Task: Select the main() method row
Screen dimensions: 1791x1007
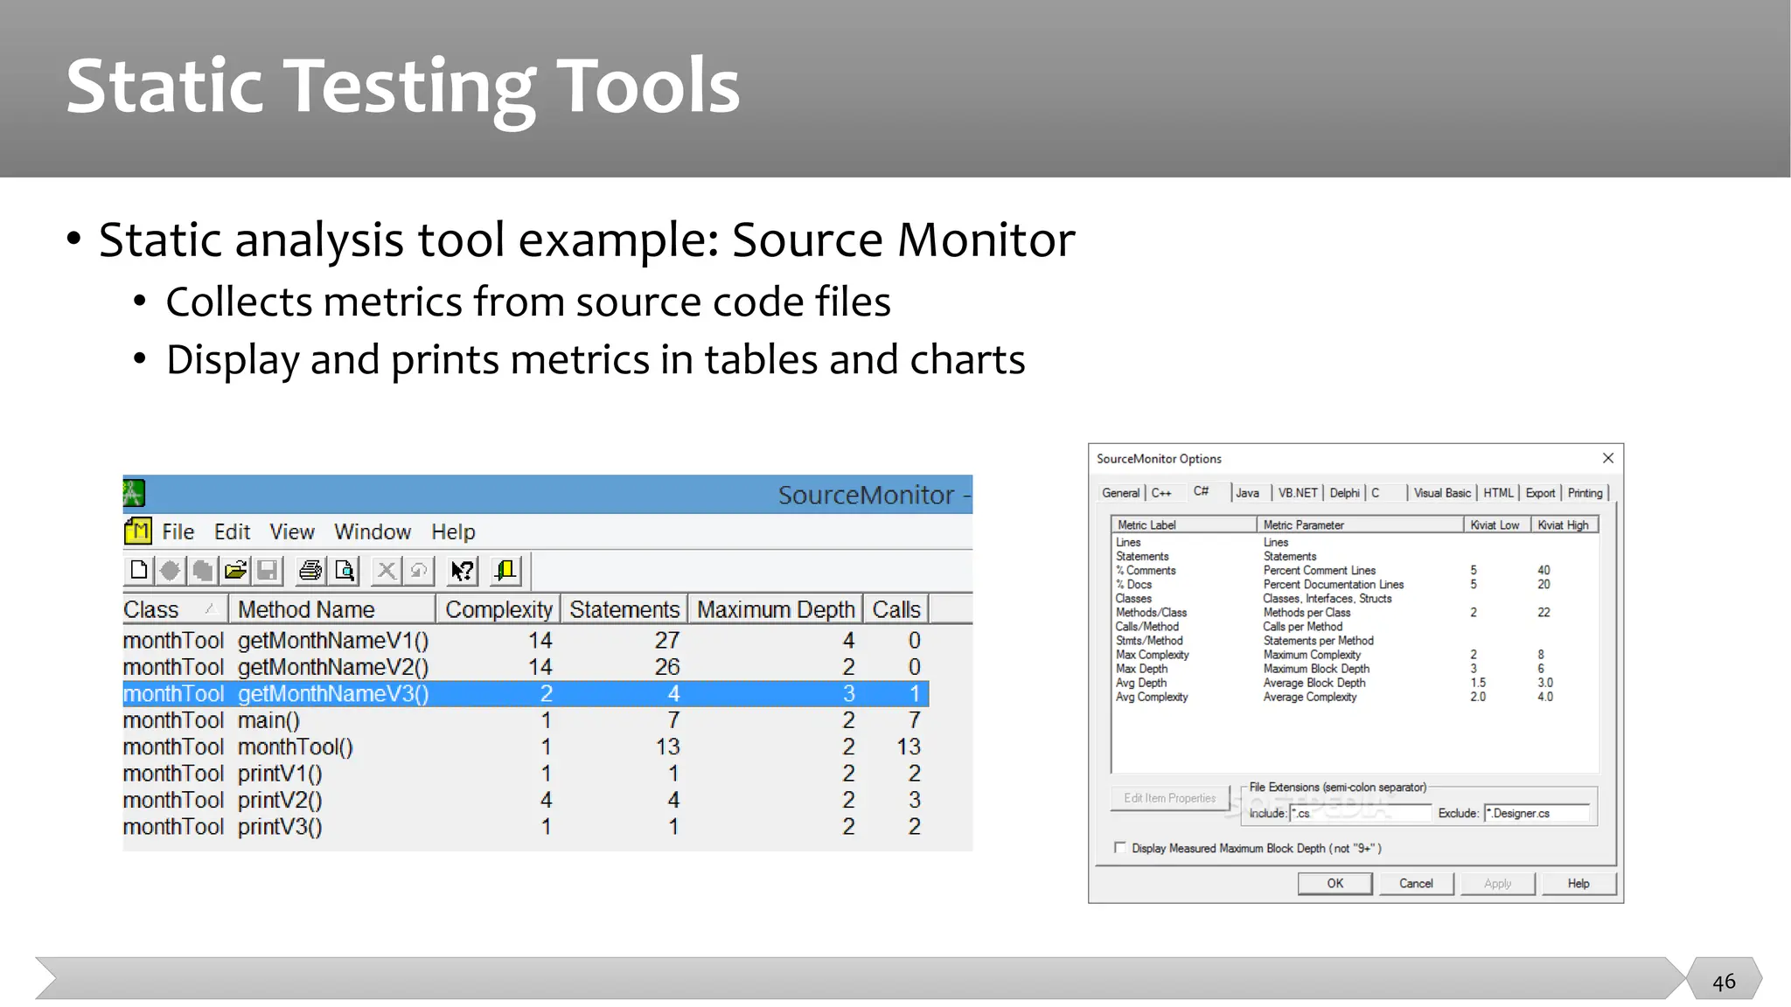Action: click(x=526, y=720)
